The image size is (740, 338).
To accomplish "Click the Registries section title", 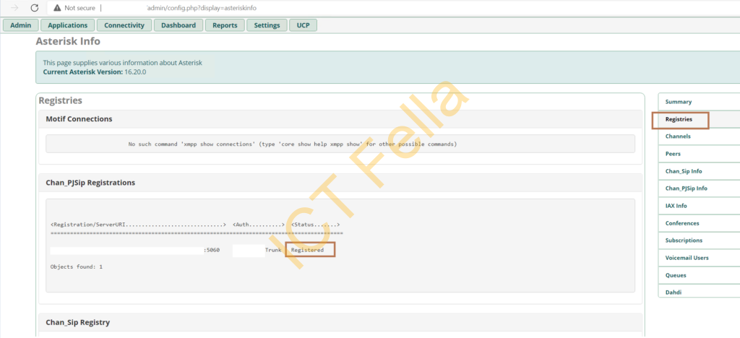I will point(61,100).
